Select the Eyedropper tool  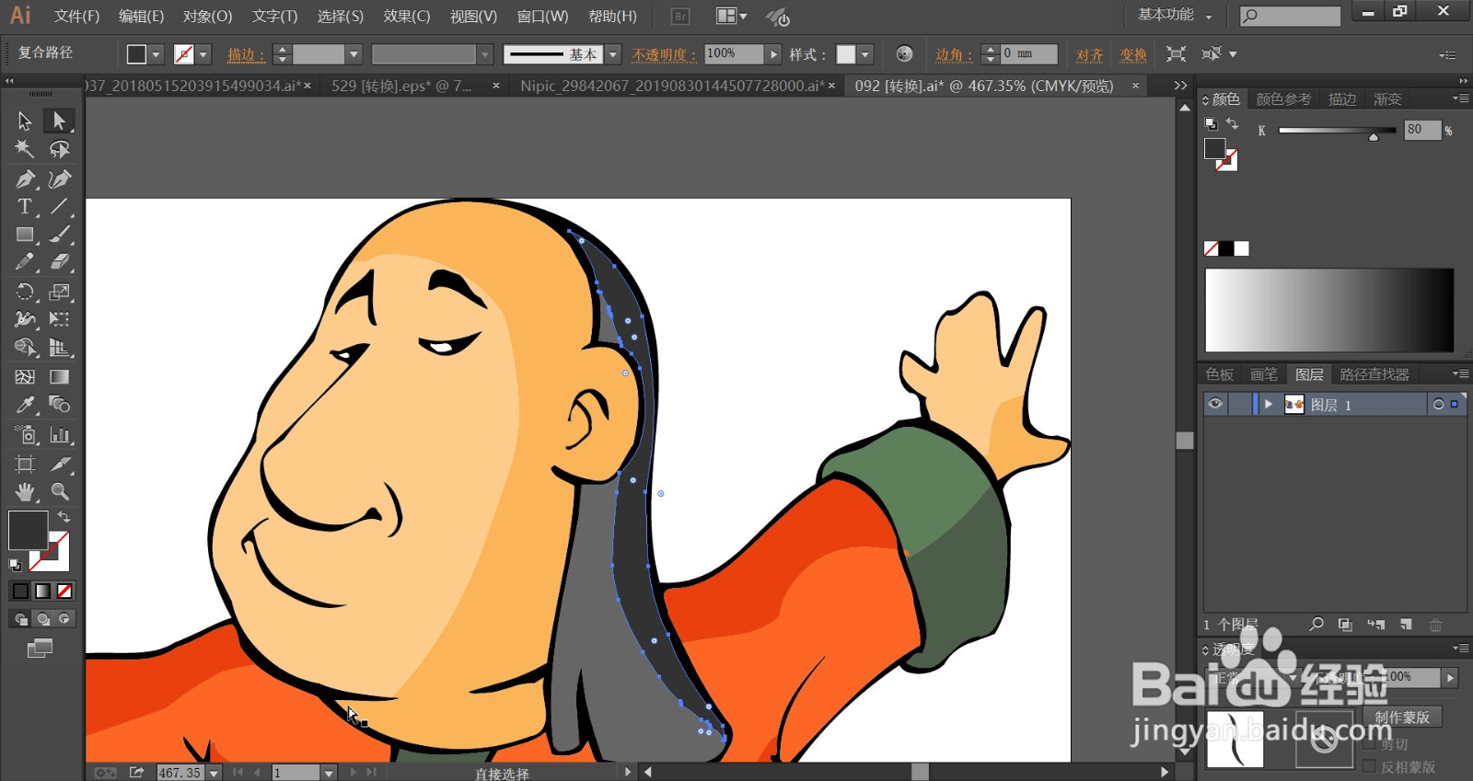[x=25, y=405]
